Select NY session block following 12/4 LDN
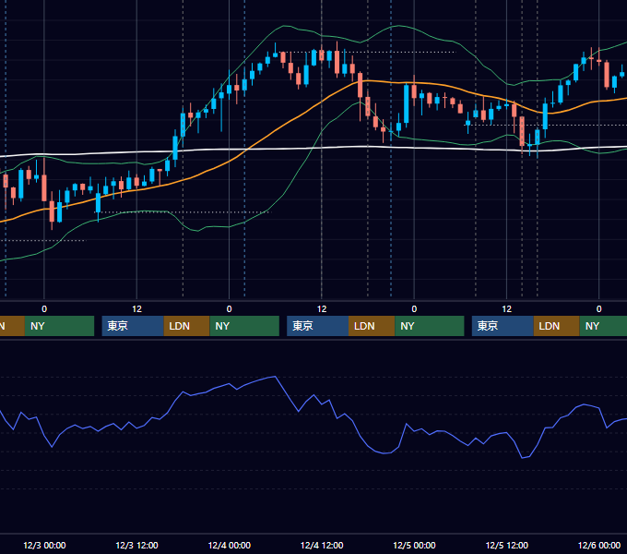 tap(430, 326)
